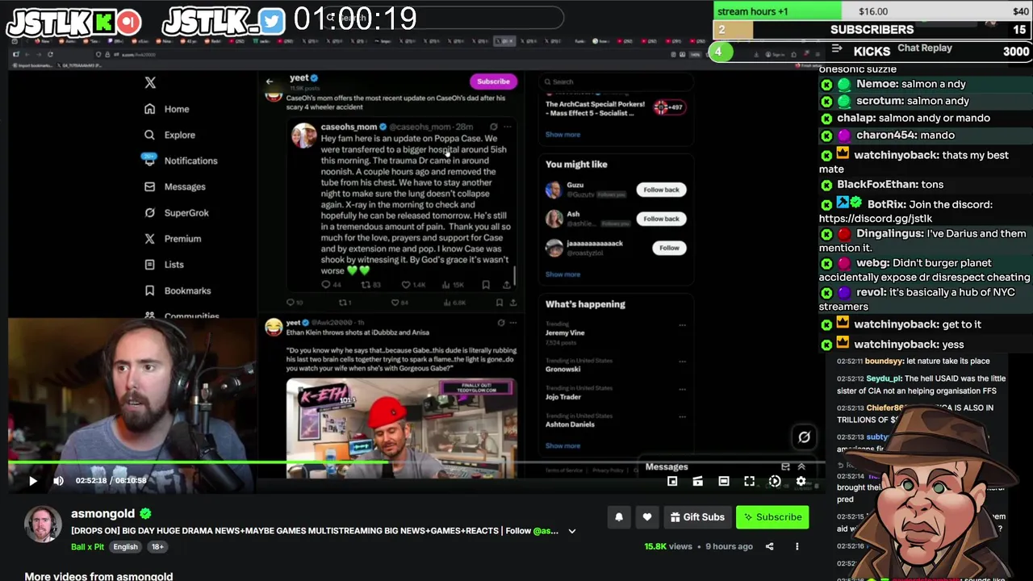The height and width of the screenshot is (581, 1033).
Task: Share the video using share icon
Action: tap(769, 546)
